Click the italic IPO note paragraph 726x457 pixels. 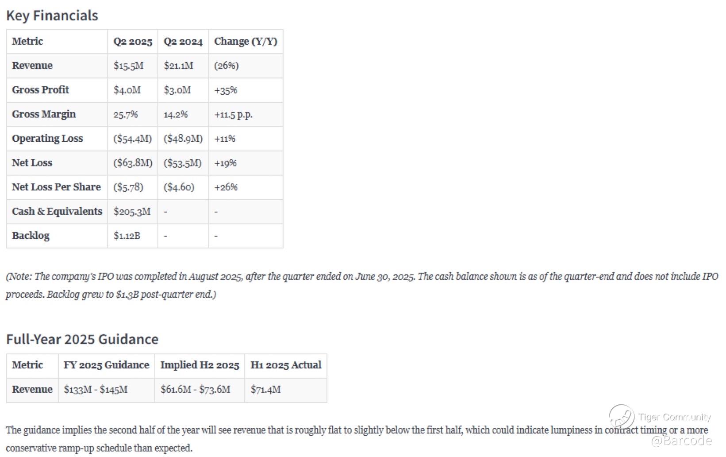pyautogui.click(x=362, y=285)
